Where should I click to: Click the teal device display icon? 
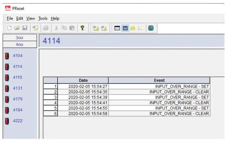tap(151, 28)
